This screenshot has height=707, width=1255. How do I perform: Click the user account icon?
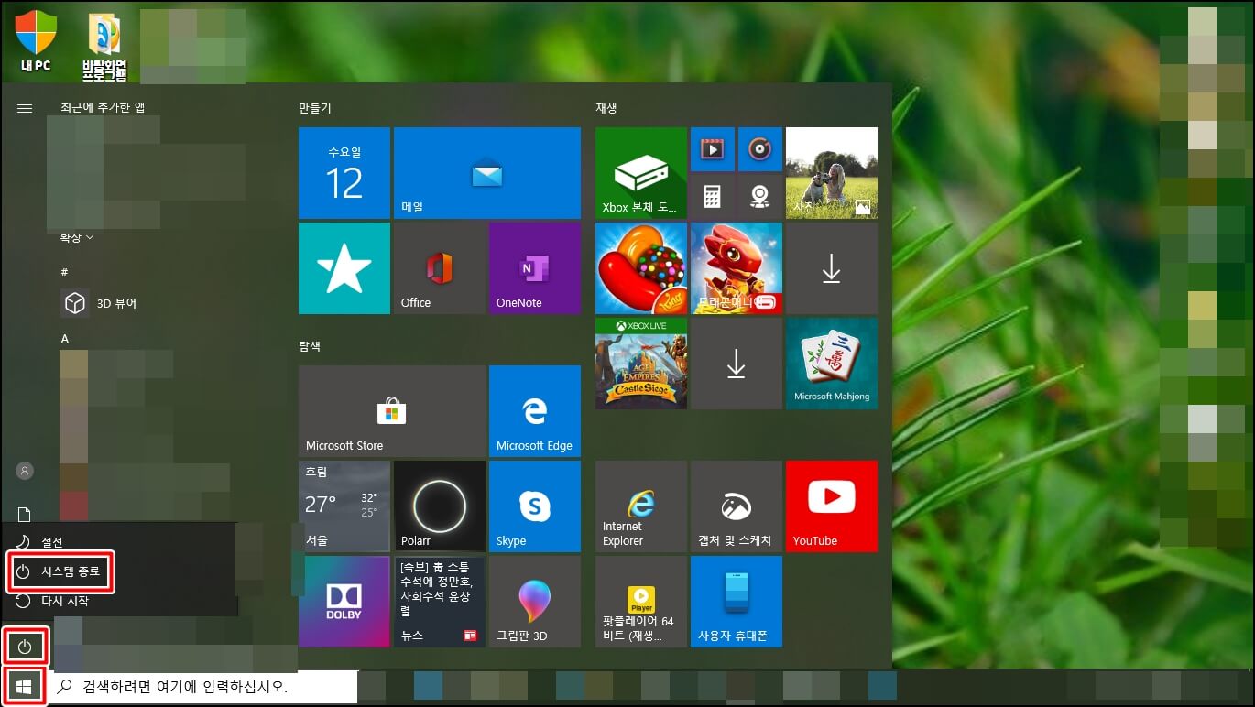25,471
